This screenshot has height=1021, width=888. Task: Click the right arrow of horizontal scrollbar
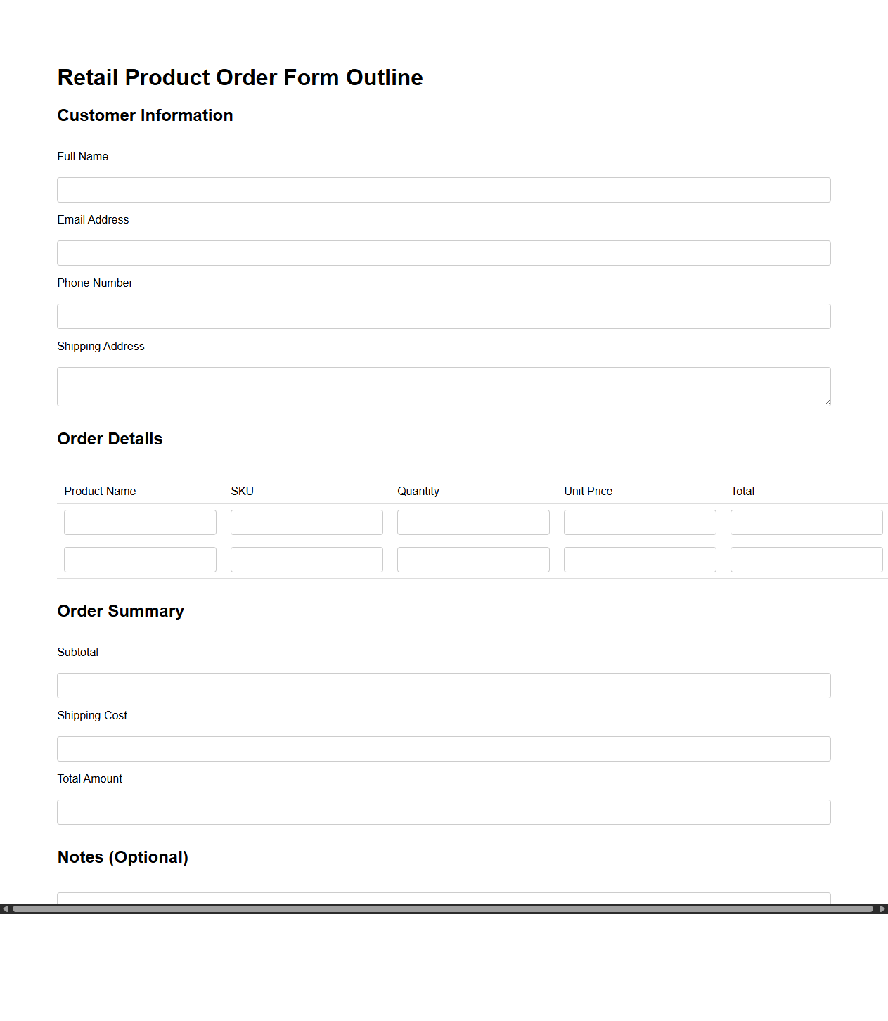tap(882, 908)
